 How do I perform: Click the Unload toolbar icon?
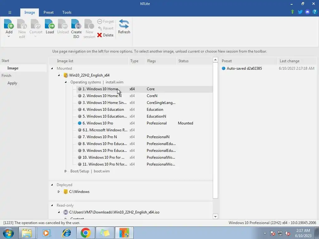63,24
